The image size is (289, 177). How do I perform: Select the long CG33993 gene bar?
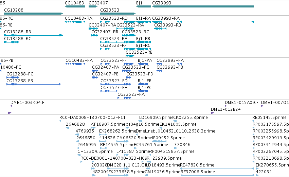pyautogui.click(x=203, y=6)
